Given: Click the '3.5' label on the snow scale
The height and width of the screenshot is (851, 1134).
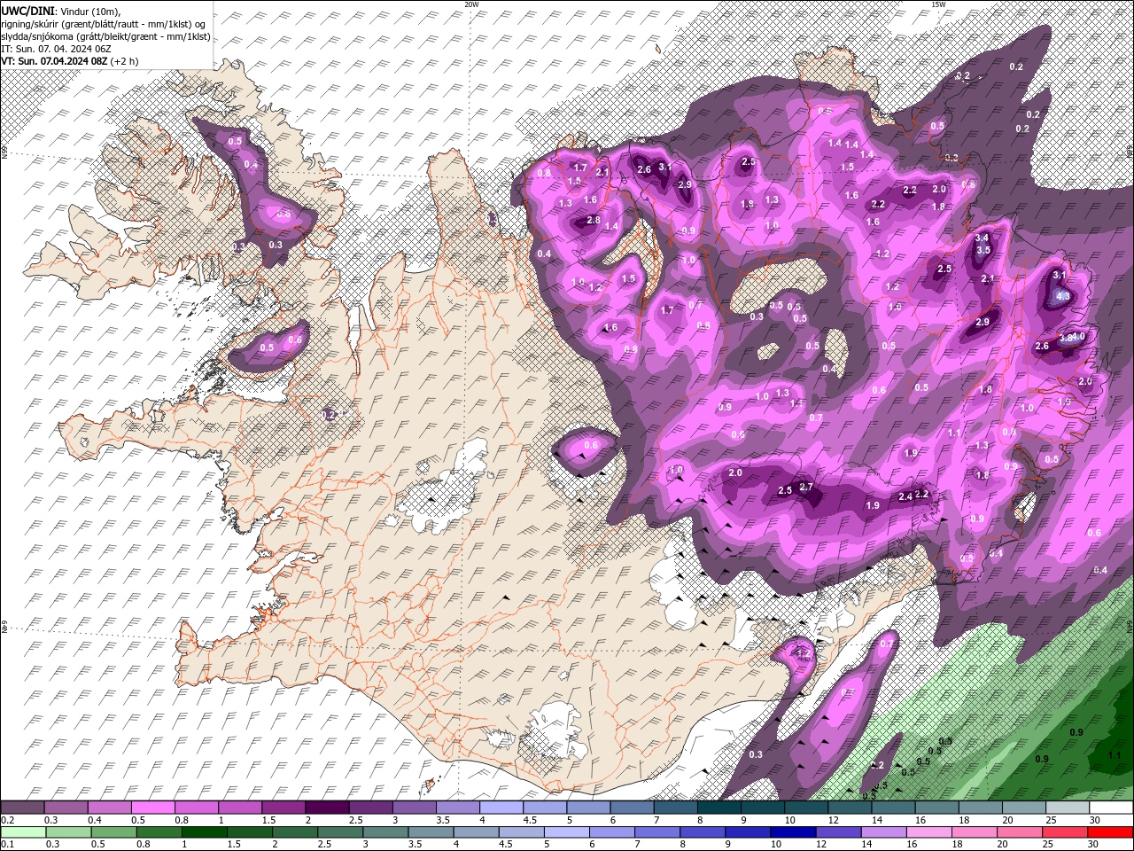Looking at the screenshot, I should [442, 820].
